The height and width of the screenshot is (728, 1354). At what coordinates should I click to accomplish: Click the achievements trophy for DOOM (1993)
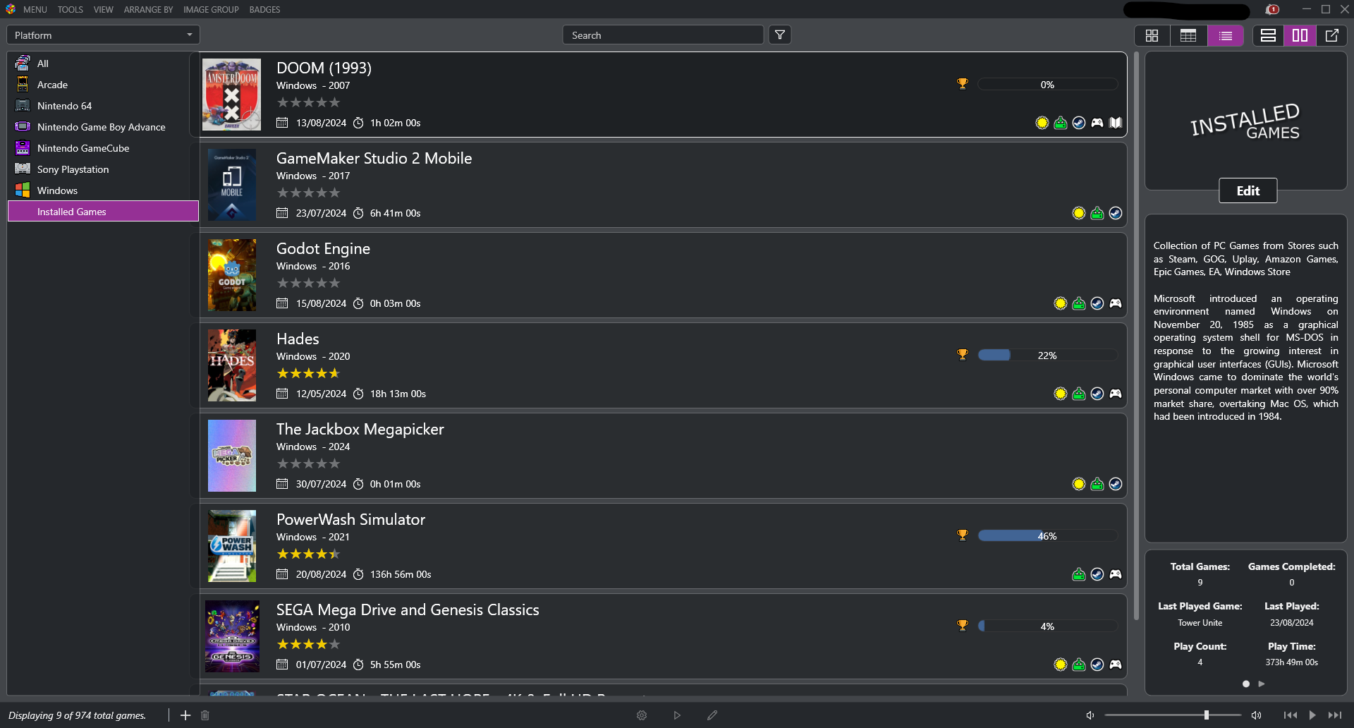pyautogui.click(x=963, y=84)
